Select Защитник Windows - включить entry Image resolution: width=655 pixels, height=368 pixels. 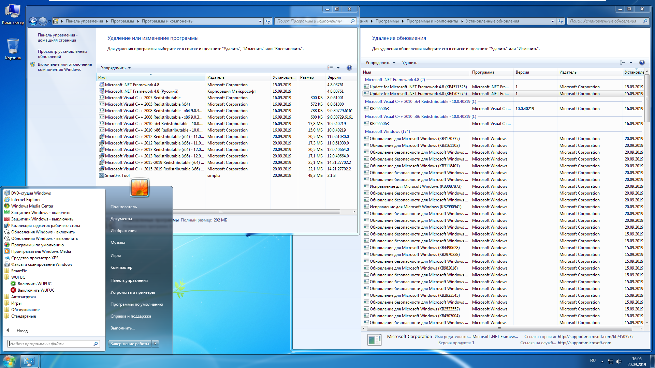[40, 213]
